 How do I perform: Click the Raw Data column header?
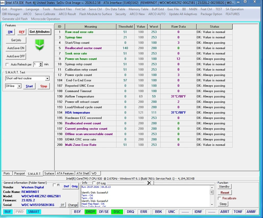point(178,27)
